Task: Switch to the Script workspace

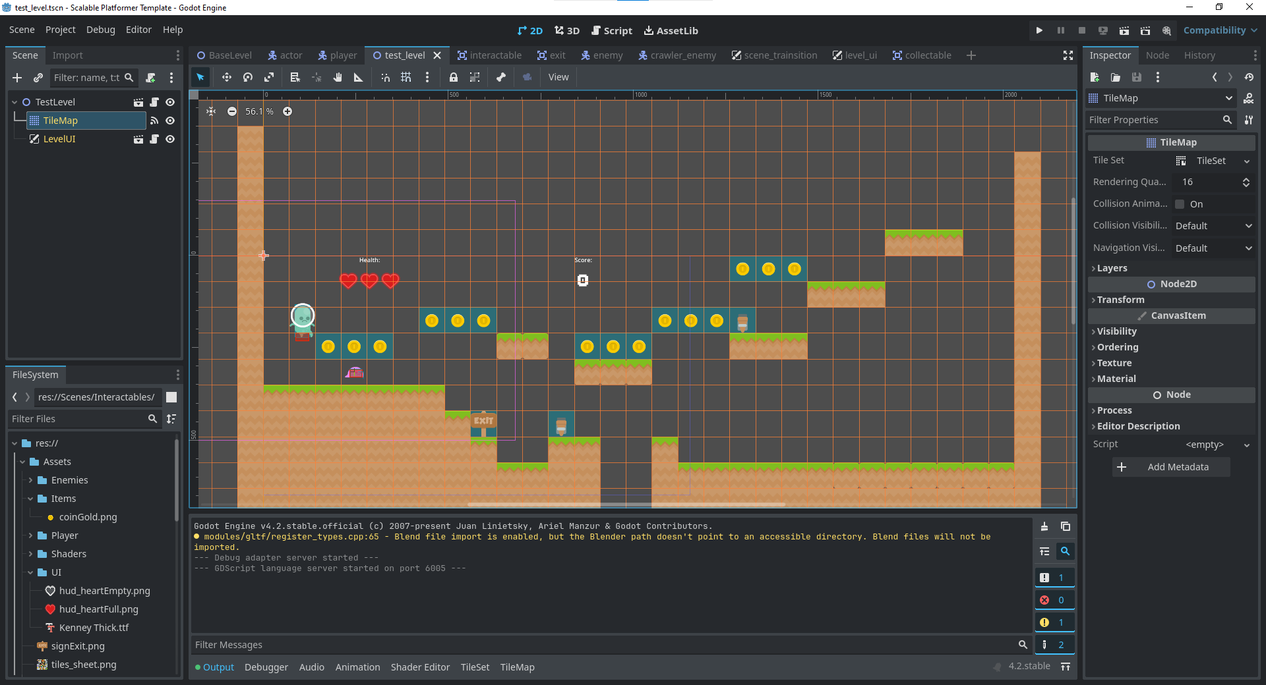Action: pyautogui.click(x=612, y=30)
